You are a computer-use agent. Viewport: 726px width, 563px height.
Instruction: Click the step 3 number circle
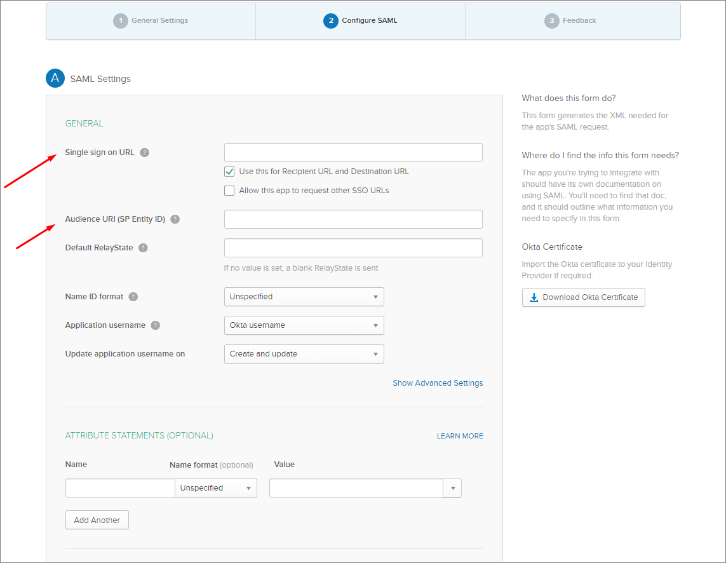click(552, 21)
